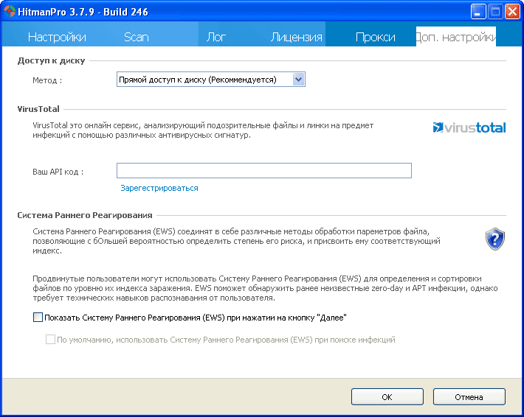This screenshot has height=417, width=524.
Task: Click the VirusTotal section heading
Action: click(38, 109)
